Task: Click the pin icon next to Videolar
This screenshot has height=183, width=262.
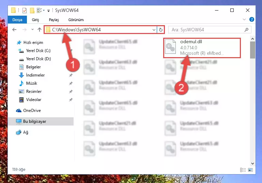Action: pos(71,100)
